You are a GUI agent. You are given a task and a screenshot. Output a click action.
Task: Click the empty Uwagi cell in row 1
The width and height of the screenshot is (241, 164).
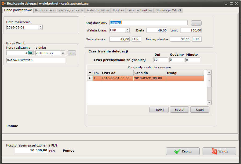click(185, 78)
